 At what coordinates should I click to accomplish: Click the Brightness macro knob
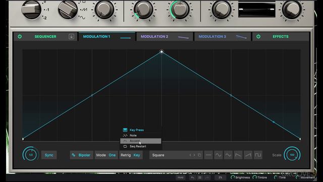tap(233, 177)
